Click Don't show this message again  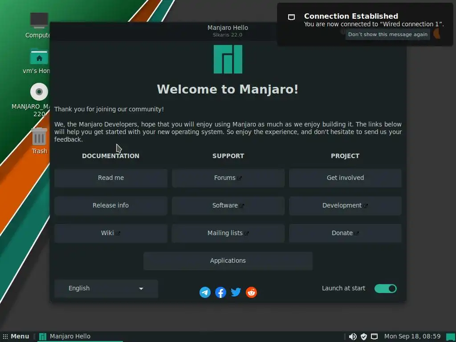click(x=388, y=34)
